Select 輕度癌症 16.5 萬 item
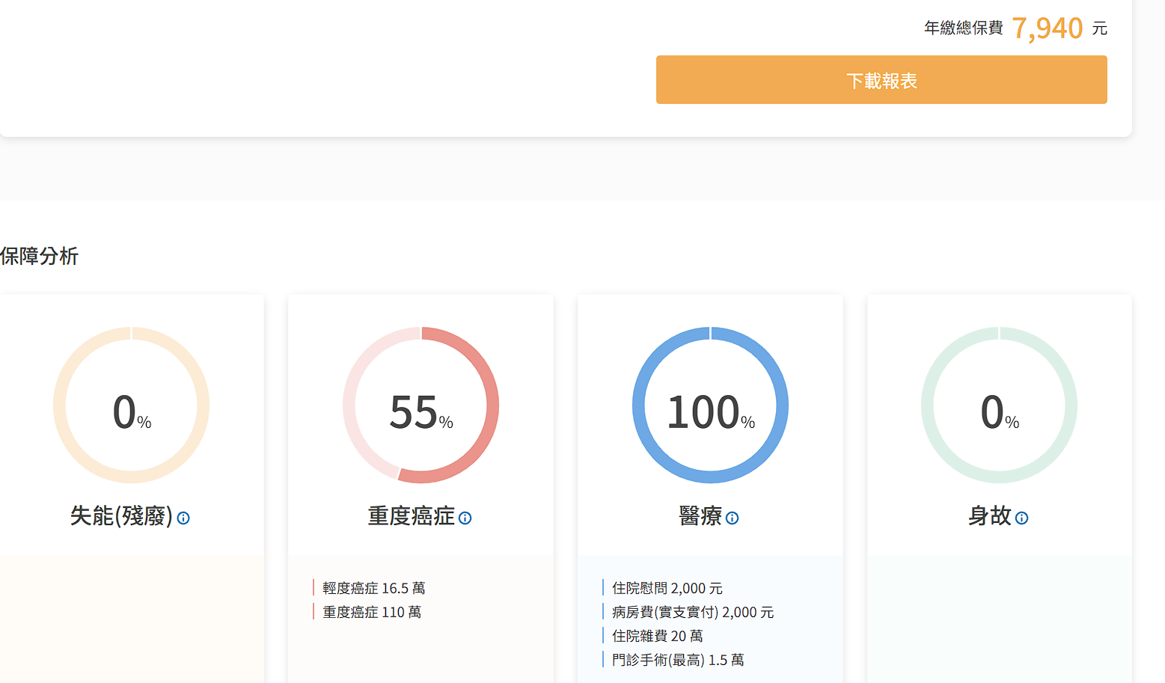1165x683 pixels. pyautogui.click(x=373, y=588)
